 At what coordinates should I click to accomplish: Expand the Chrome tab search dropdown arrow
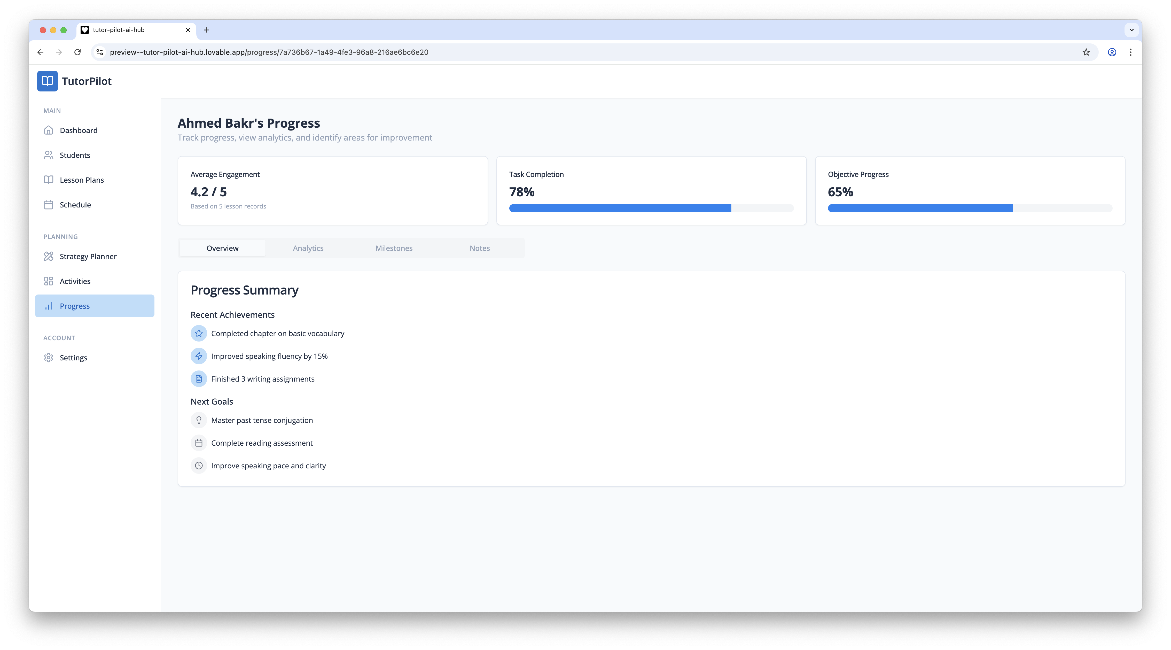pyautogui.click(x=1131, y=30)
